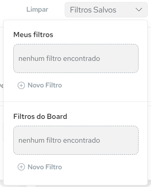Collapse the saved filters panel via Filtros Salvos label

(x=93, y=10)
